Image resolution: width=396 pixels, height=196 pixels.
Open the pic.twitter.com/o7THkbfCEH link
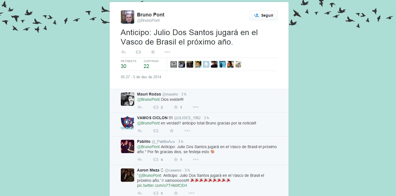(x=162, y=185)
